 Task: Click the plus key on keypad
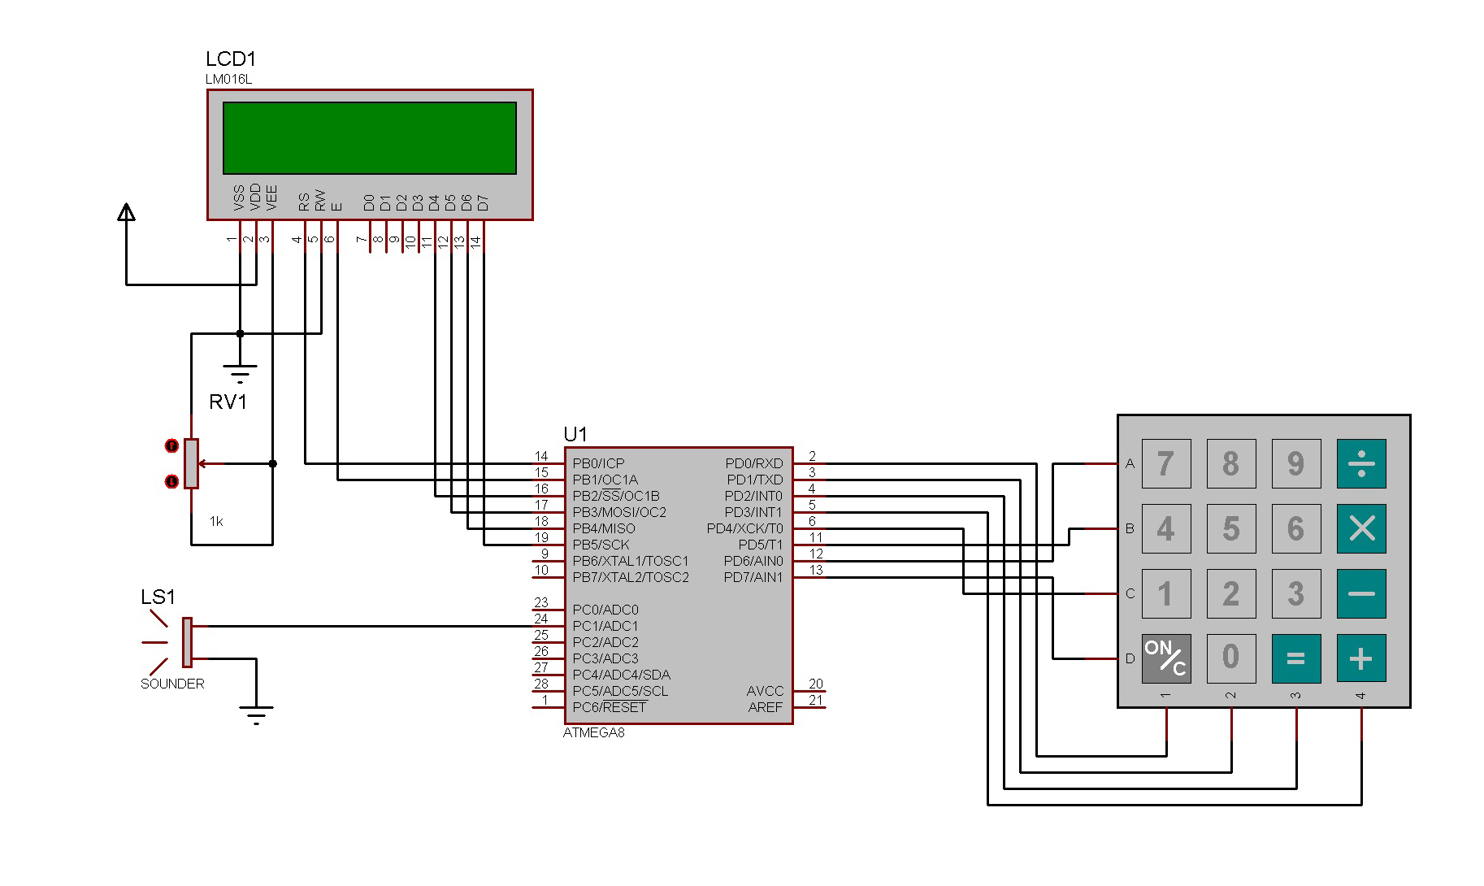click(x=1361, y=658)
